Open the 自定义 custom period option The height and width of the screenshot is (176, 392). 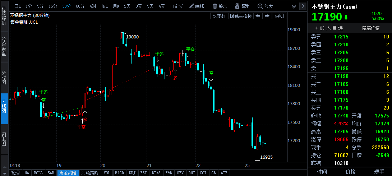(x=176, y=6)
